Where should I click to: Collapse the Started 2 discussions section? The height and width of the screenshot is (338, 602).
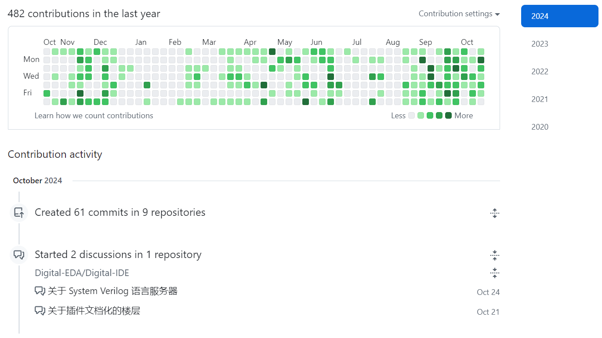point(495,255)
